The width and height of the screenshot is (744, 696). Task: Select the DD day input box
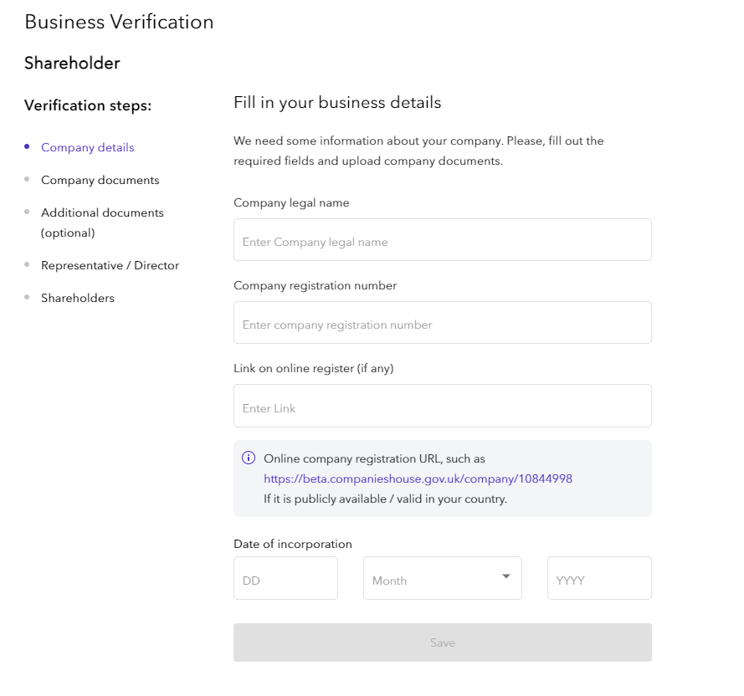[x=285, y=579]
